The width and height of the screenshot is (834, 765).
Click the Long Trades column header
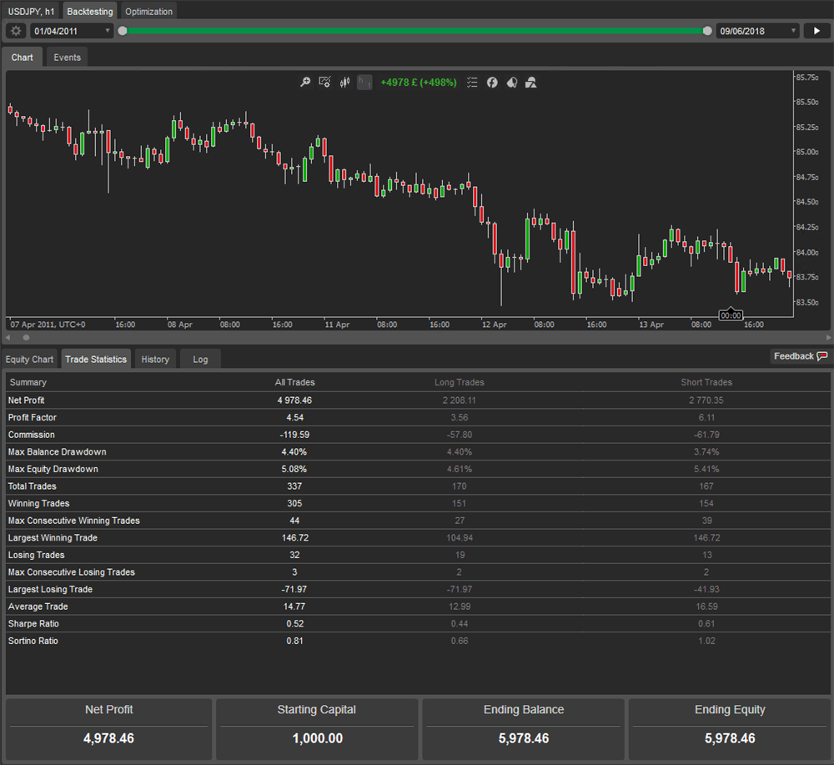459,382
